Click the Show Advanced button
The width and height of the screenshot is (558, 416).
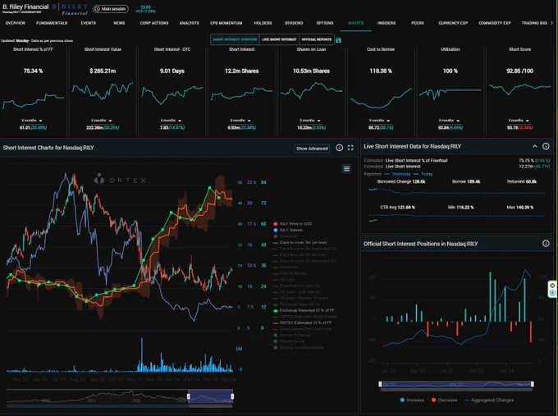tap(312, 149)
